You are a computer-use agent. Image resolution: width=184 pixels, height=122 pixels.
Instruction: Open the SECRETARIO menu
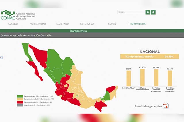(62, 24)
